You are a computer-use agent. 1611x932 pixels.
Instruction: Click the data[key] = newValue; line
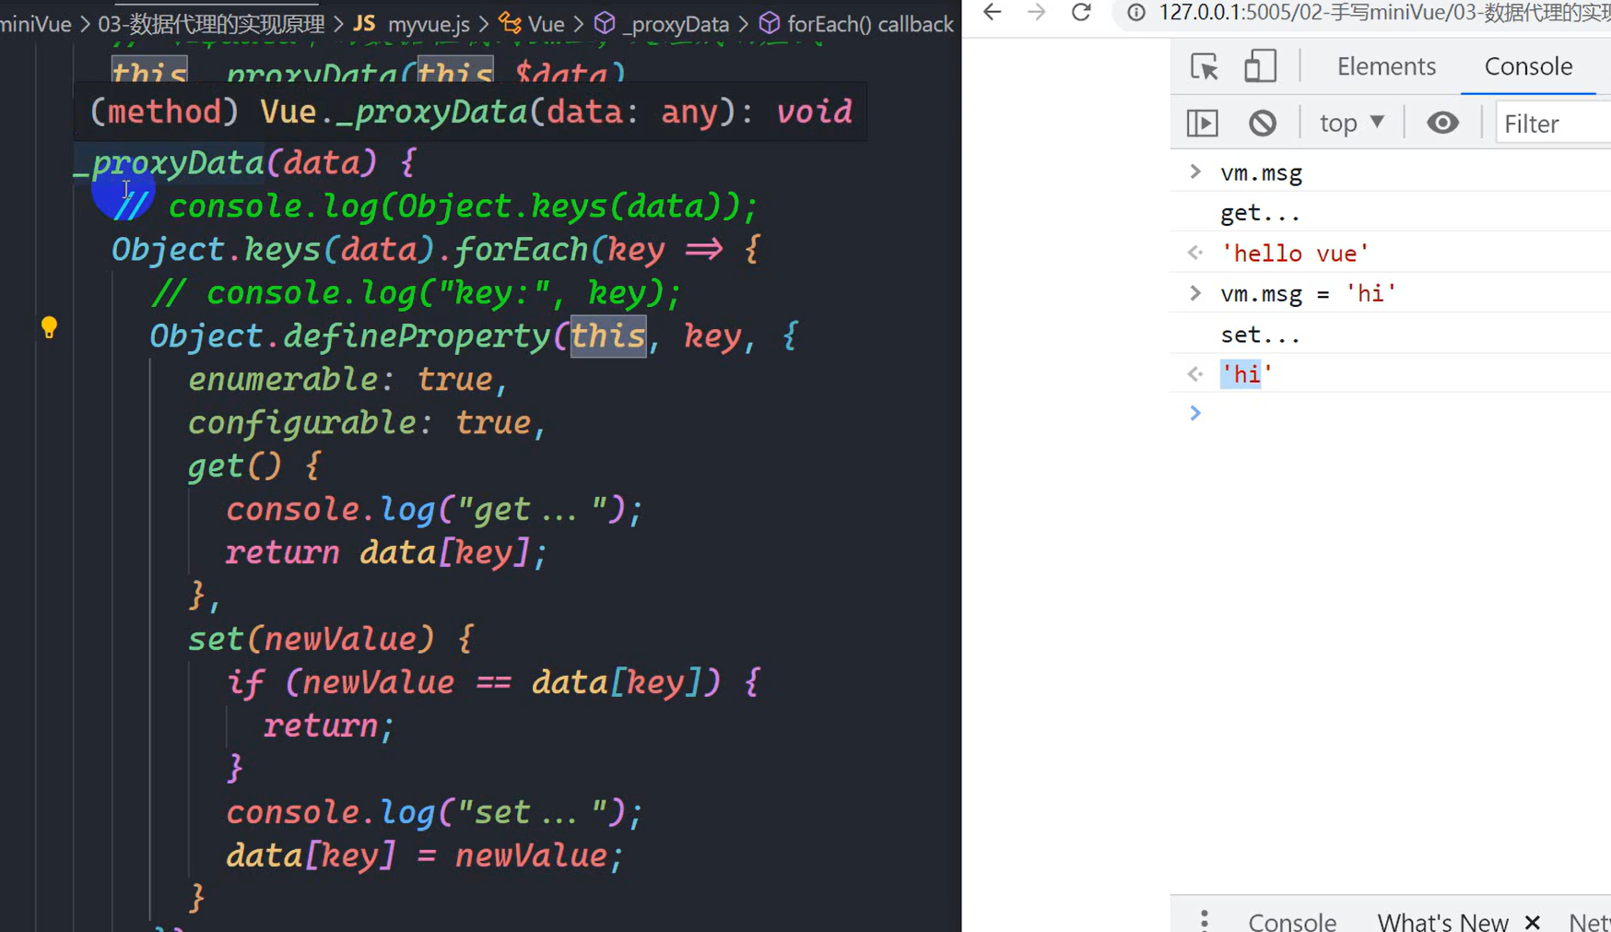(x=425, y=855)
